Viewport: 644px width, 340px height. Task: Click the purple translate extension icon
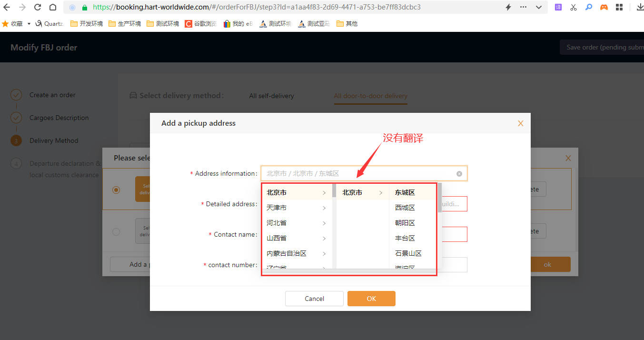pos(558,7)
